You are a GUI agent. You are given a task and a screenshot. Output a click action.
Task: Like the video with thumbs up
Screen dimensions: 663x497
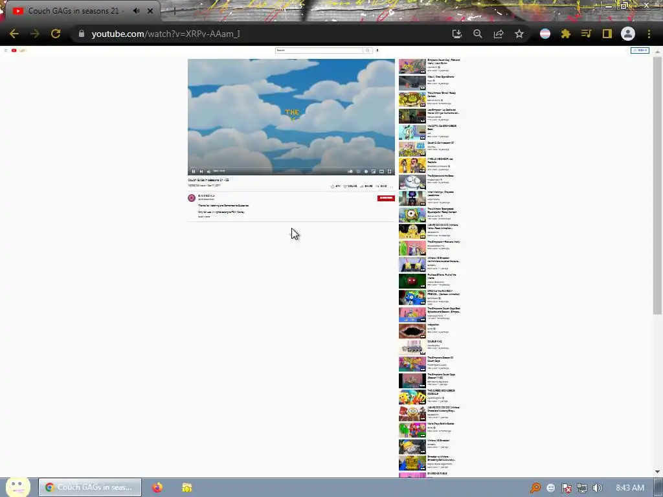335,186
